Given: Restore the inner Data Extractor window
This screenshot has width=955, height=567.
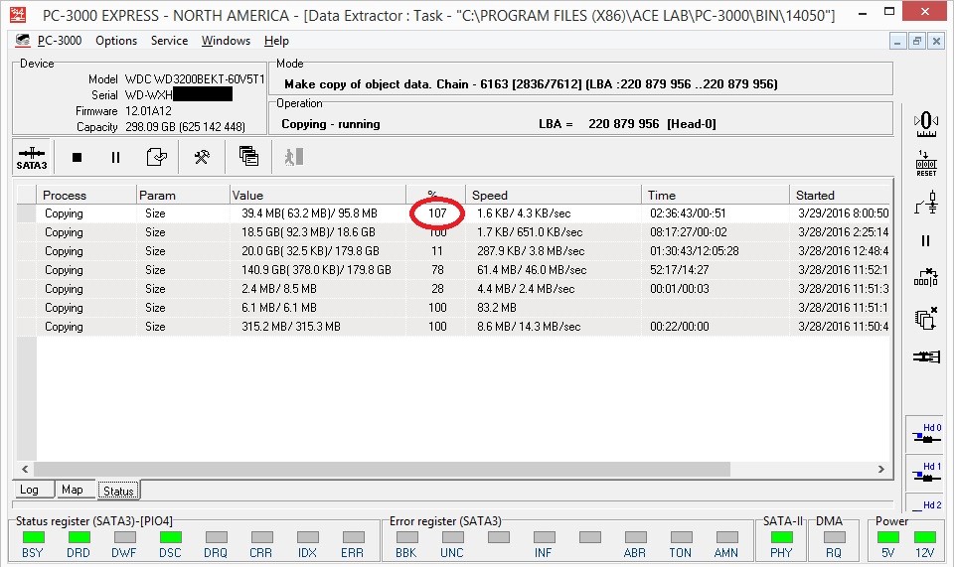Looking at the screenshot, I should pos(916,42).
